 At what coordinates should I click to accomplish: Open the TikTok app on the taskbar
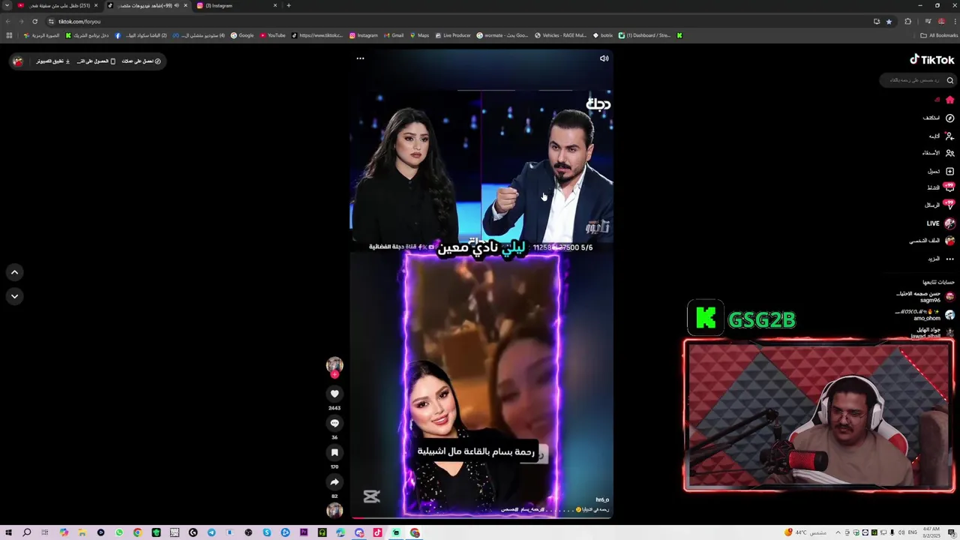click(x=377, y=532)
